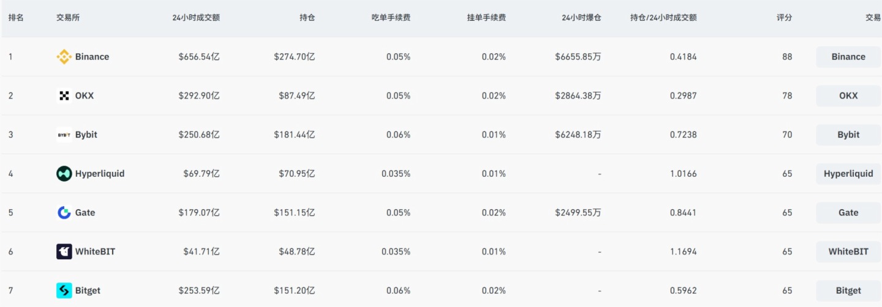This screenshot has width=882, height=307.
Task: Click the OKX logo icon
Action: pyautogui.click(x=64, y=96)
